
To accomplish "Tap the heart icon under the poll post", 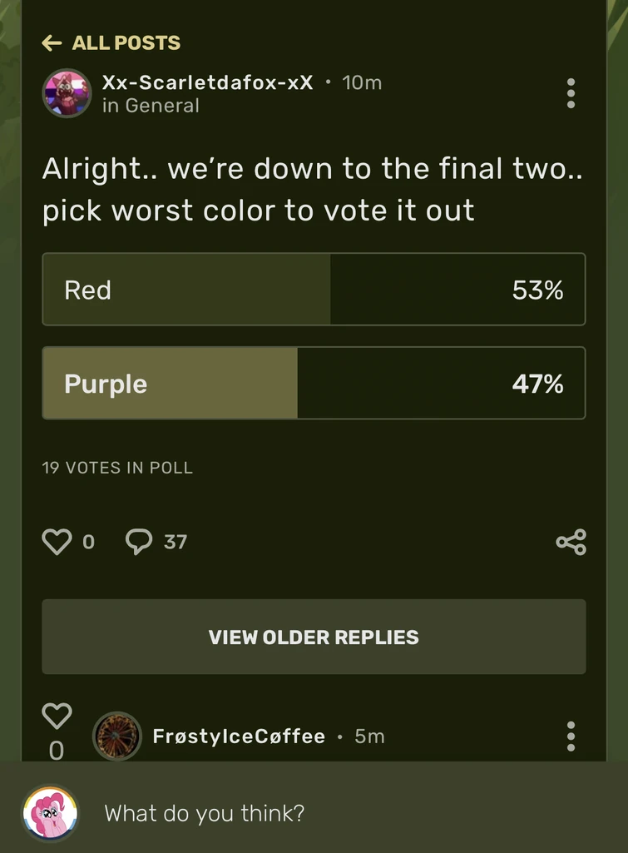I will tap(57, 541).
